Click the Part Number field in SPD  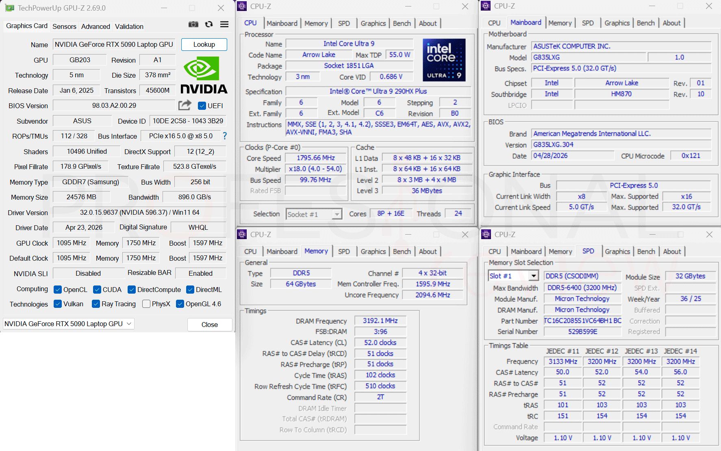[x=582, y=320]
